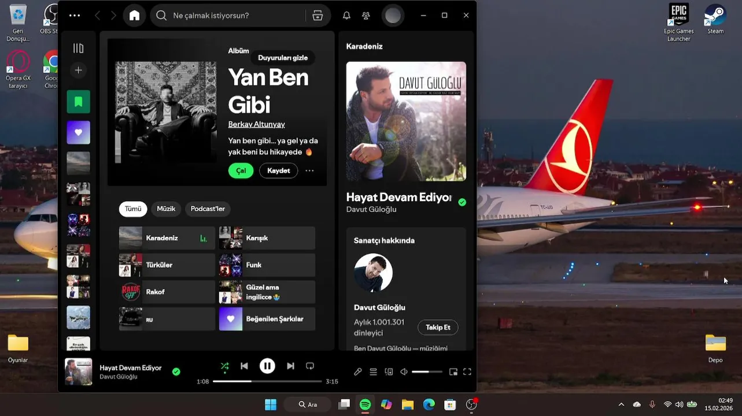Toggle the saved checkmark in player bar

(x=176, y=372)
